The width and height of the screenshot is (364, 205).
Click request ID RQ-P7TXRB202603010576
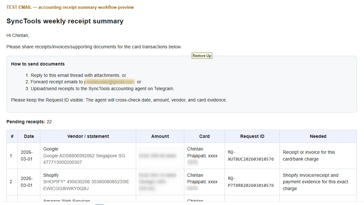251,182
